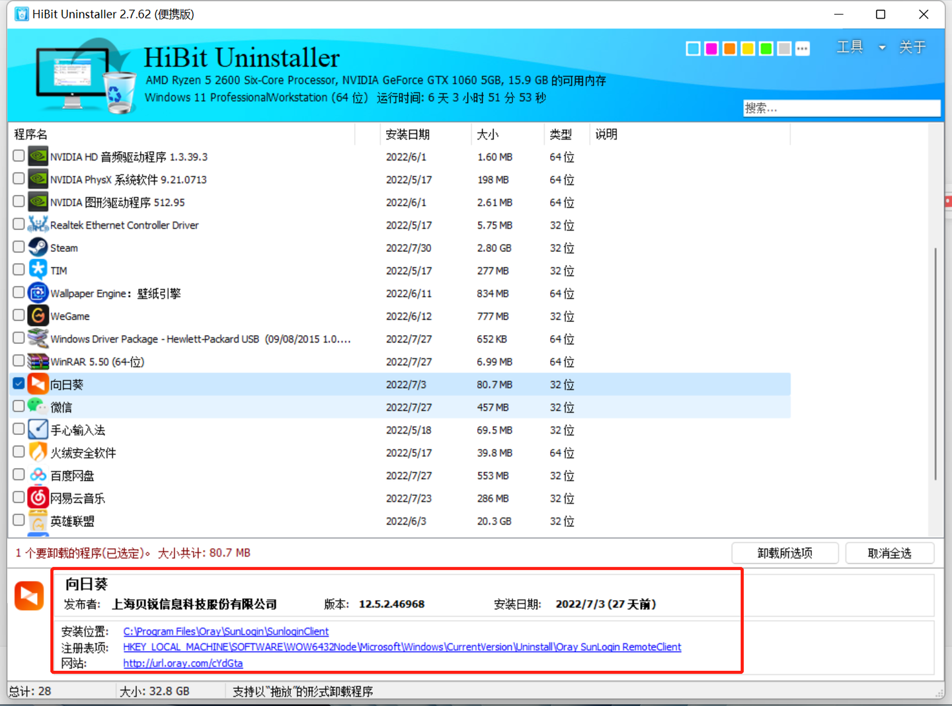Check the Steam checkbox for uninstall
952x706 pixels.
pos(18,247)
